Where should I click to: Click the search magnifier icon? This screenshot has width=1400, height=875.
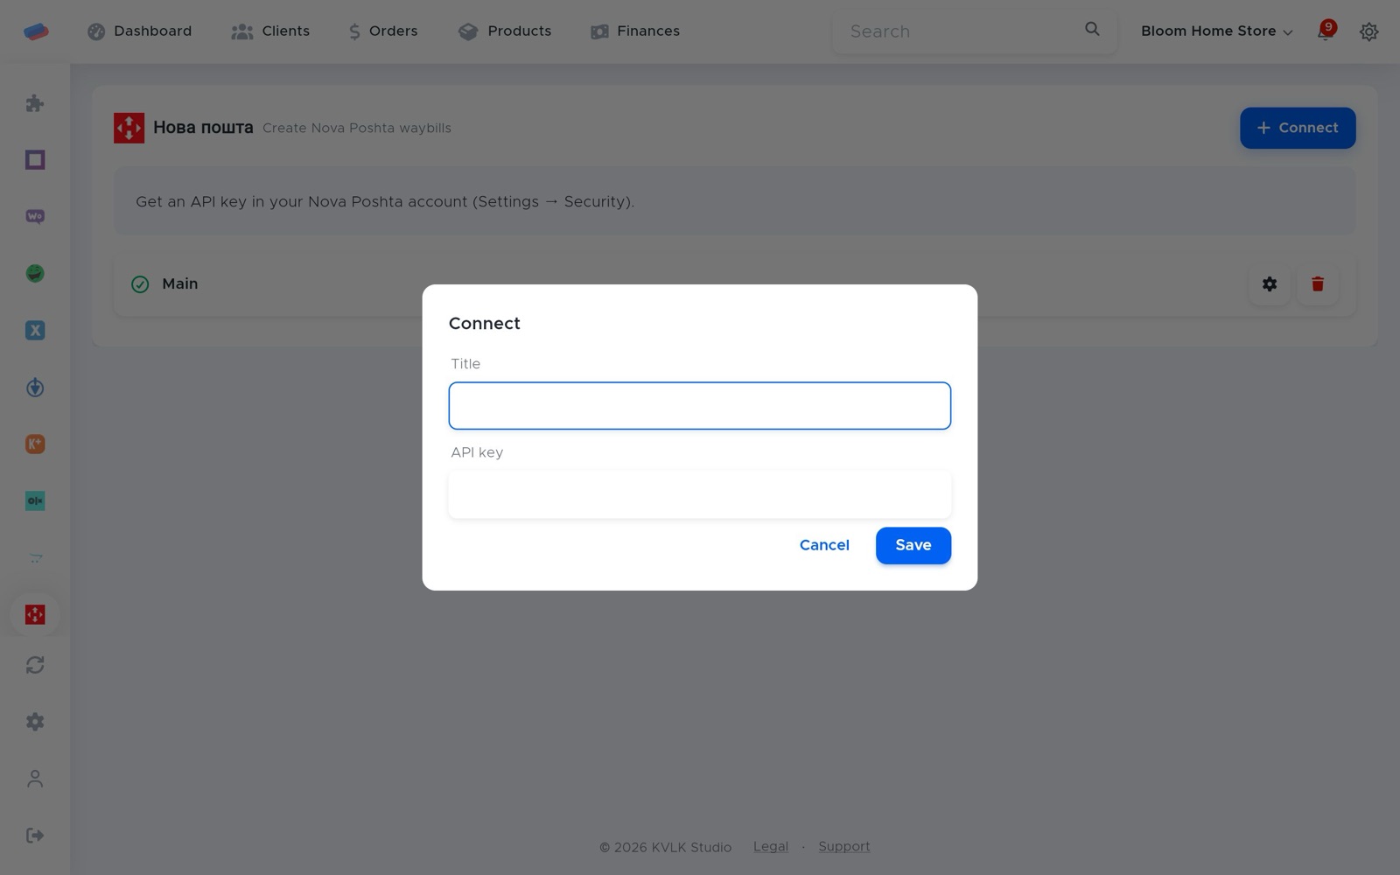[1092, 30]
